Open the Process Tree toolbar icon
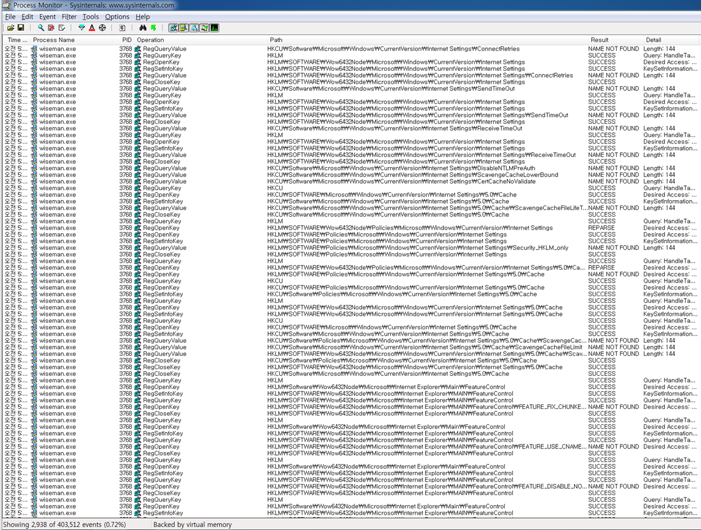This screenshot has width=701, height=530. point(122,28)
